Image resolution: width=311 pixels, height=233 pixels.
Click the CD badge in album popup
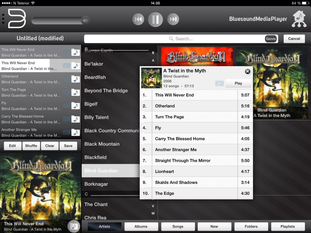tap(219, 84)
